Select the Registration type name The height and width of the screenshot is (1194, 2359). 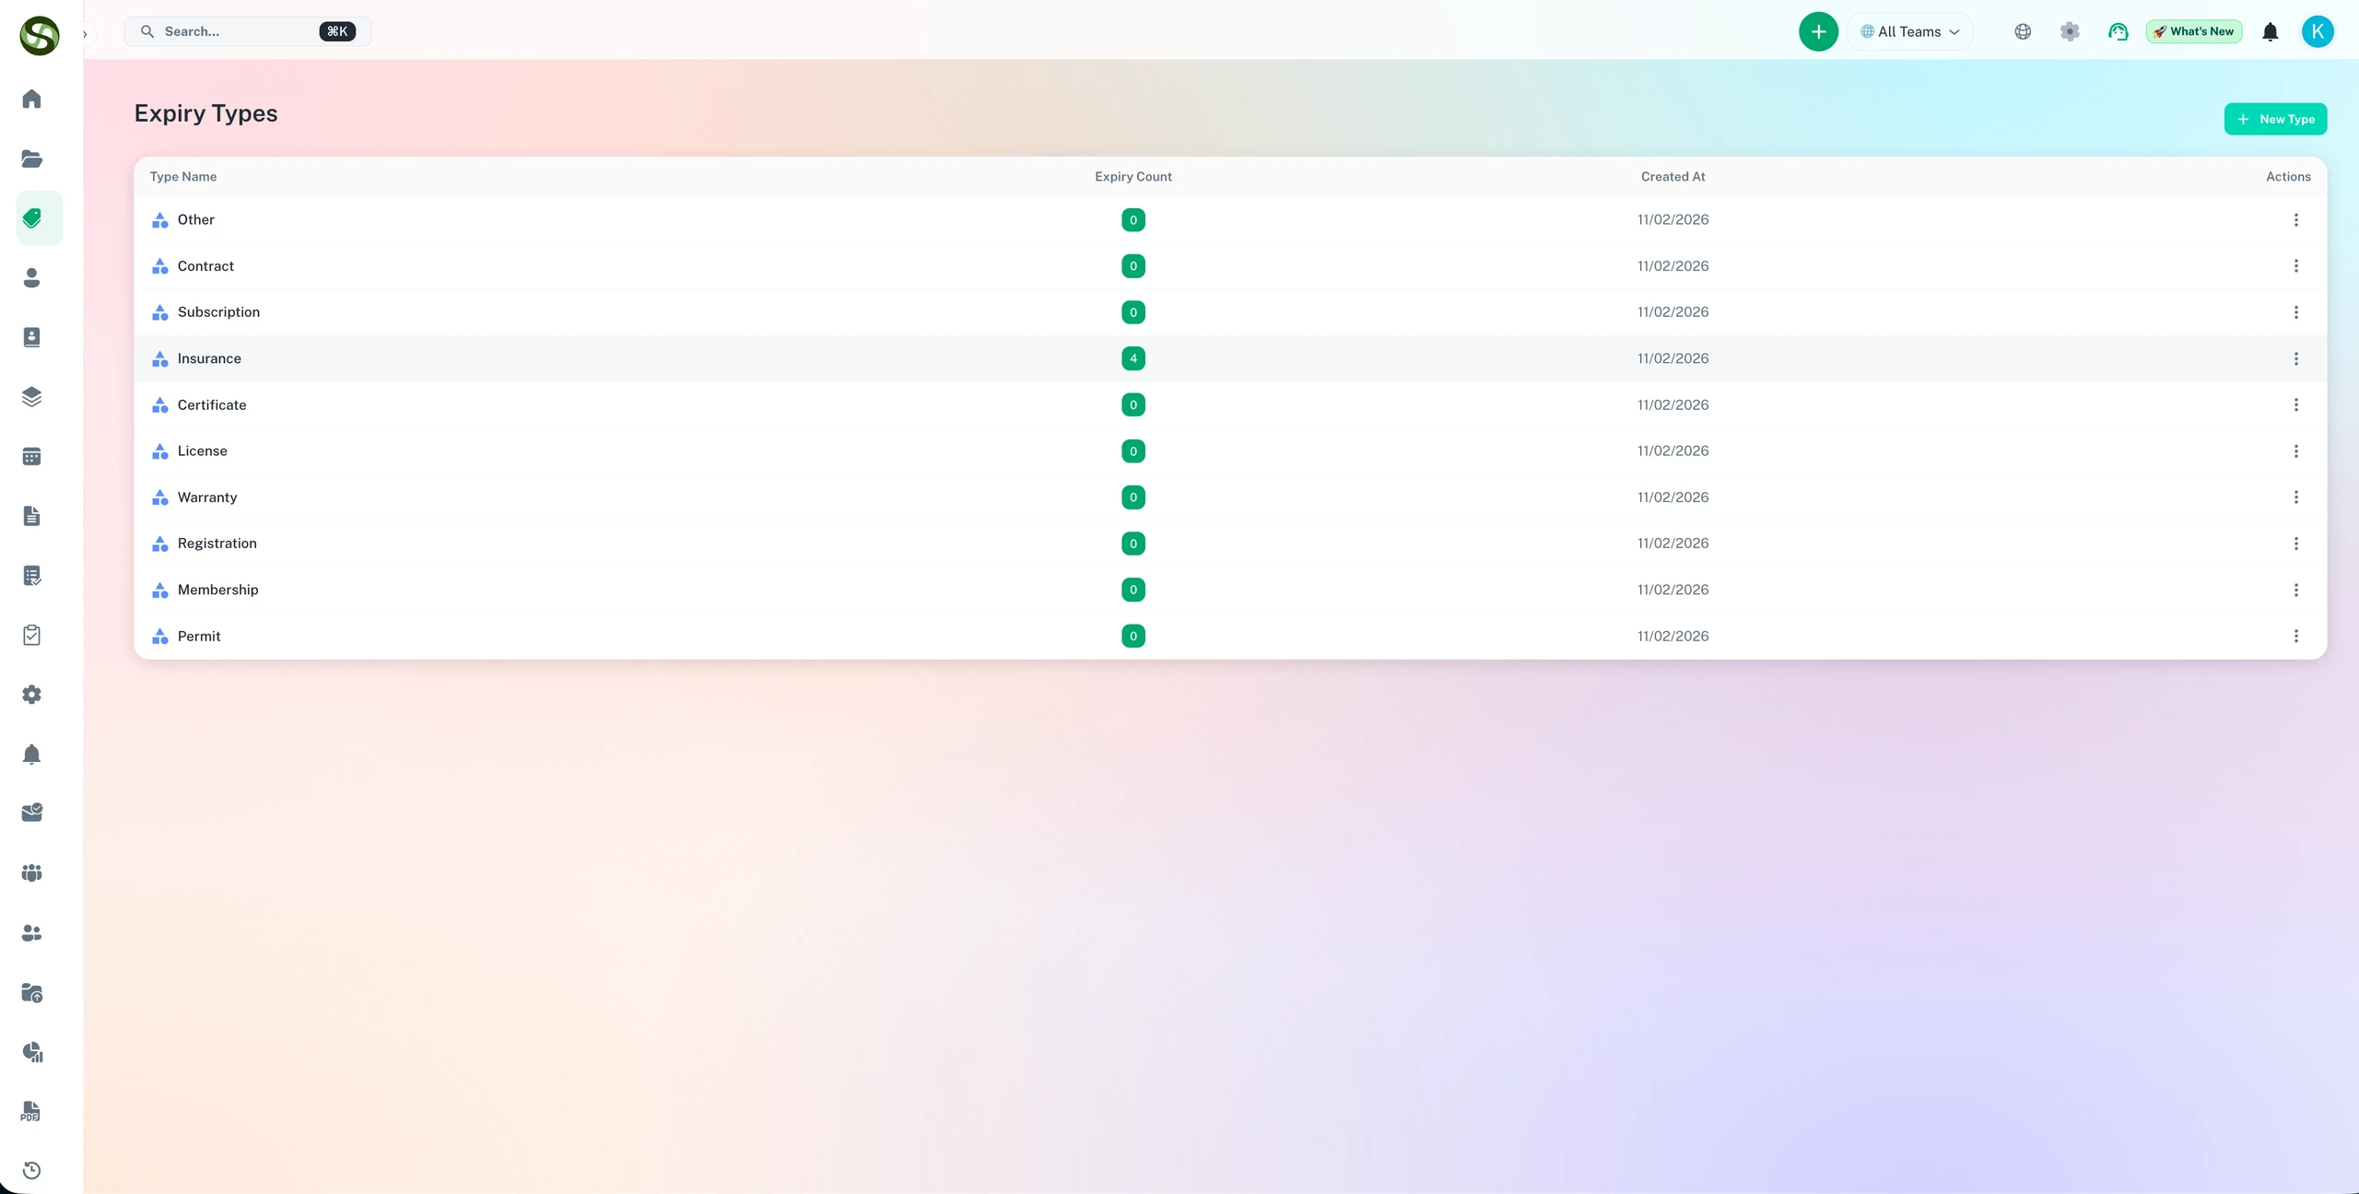pos(217,544)
